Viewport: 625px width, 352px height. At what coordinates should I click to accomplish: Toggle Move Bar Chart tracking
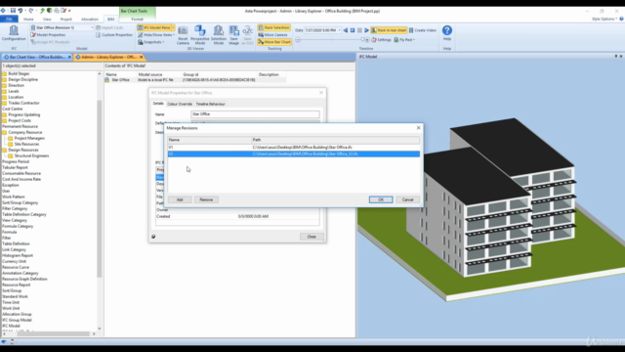(x=274, y=42)
